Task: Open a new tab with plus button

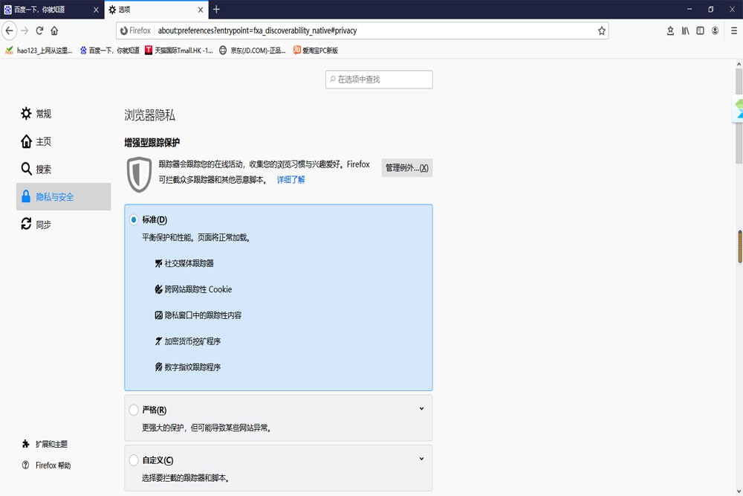Action: 216,10
